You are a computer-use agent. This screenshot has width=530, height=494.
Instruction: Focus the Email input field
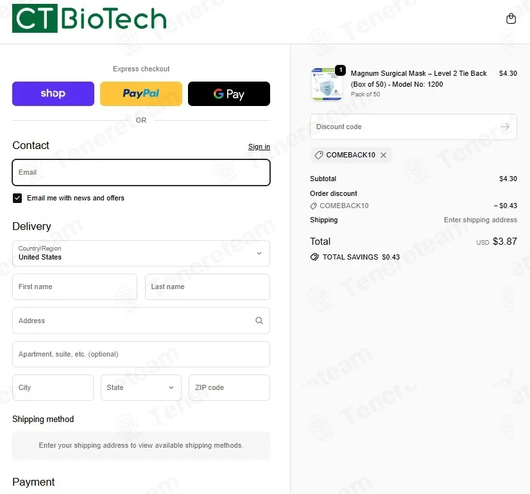[x=141, y=173]
